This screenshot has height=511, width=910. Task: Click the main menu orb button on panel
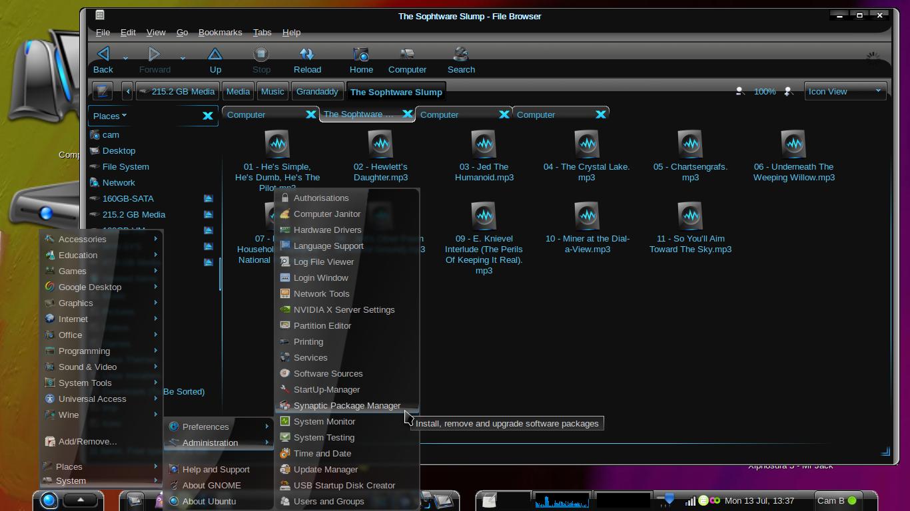click(49, 500)
